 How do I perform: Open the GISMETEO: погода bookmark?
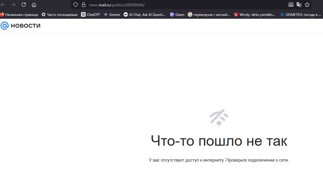tap(301, 15)
